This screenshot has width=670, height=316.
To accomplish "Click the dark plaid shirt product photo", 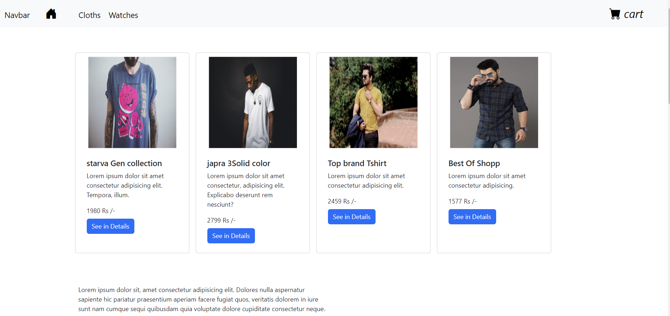I will (494, 102).
